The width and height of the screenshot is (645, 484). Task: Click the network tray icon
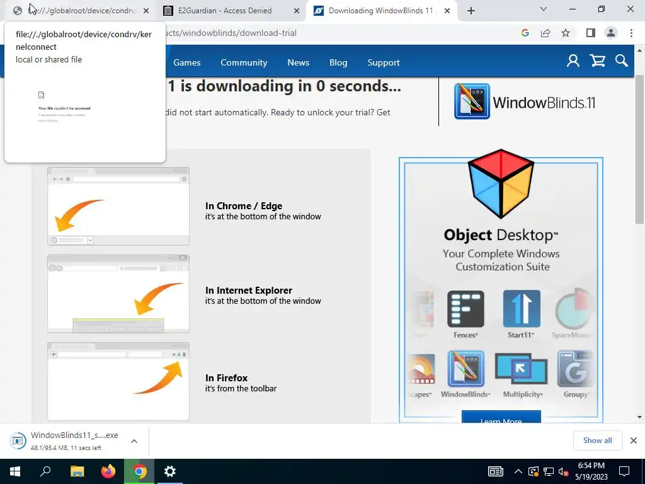pos(549,471)
